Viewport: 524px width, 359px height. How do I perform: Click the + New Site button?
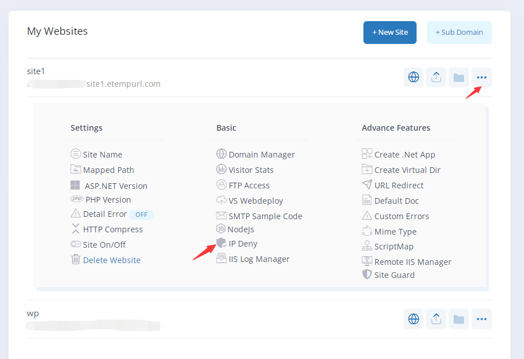tap(390, 33)
